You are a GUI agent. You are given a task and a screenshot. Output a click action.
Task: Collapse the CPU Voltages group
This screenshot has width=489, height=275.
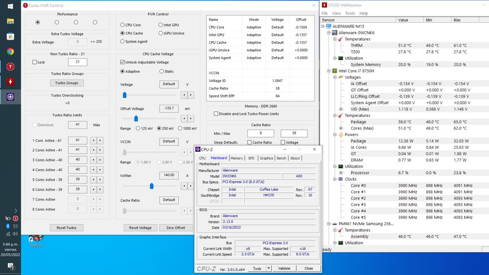tap(335, 77)
